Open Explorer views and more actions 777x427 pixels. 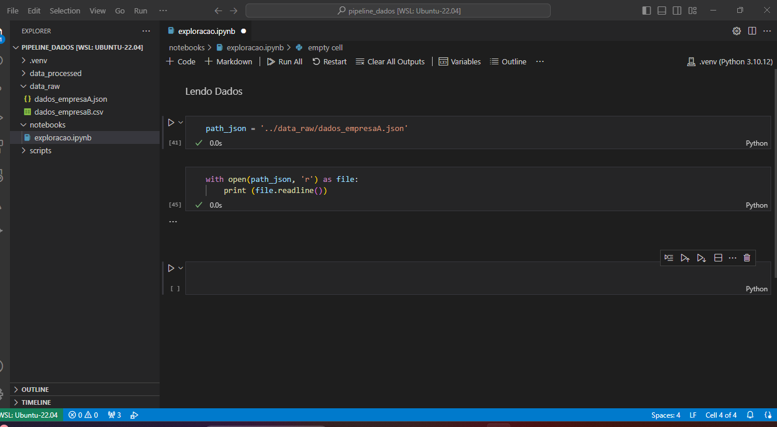tap(146, 31)
